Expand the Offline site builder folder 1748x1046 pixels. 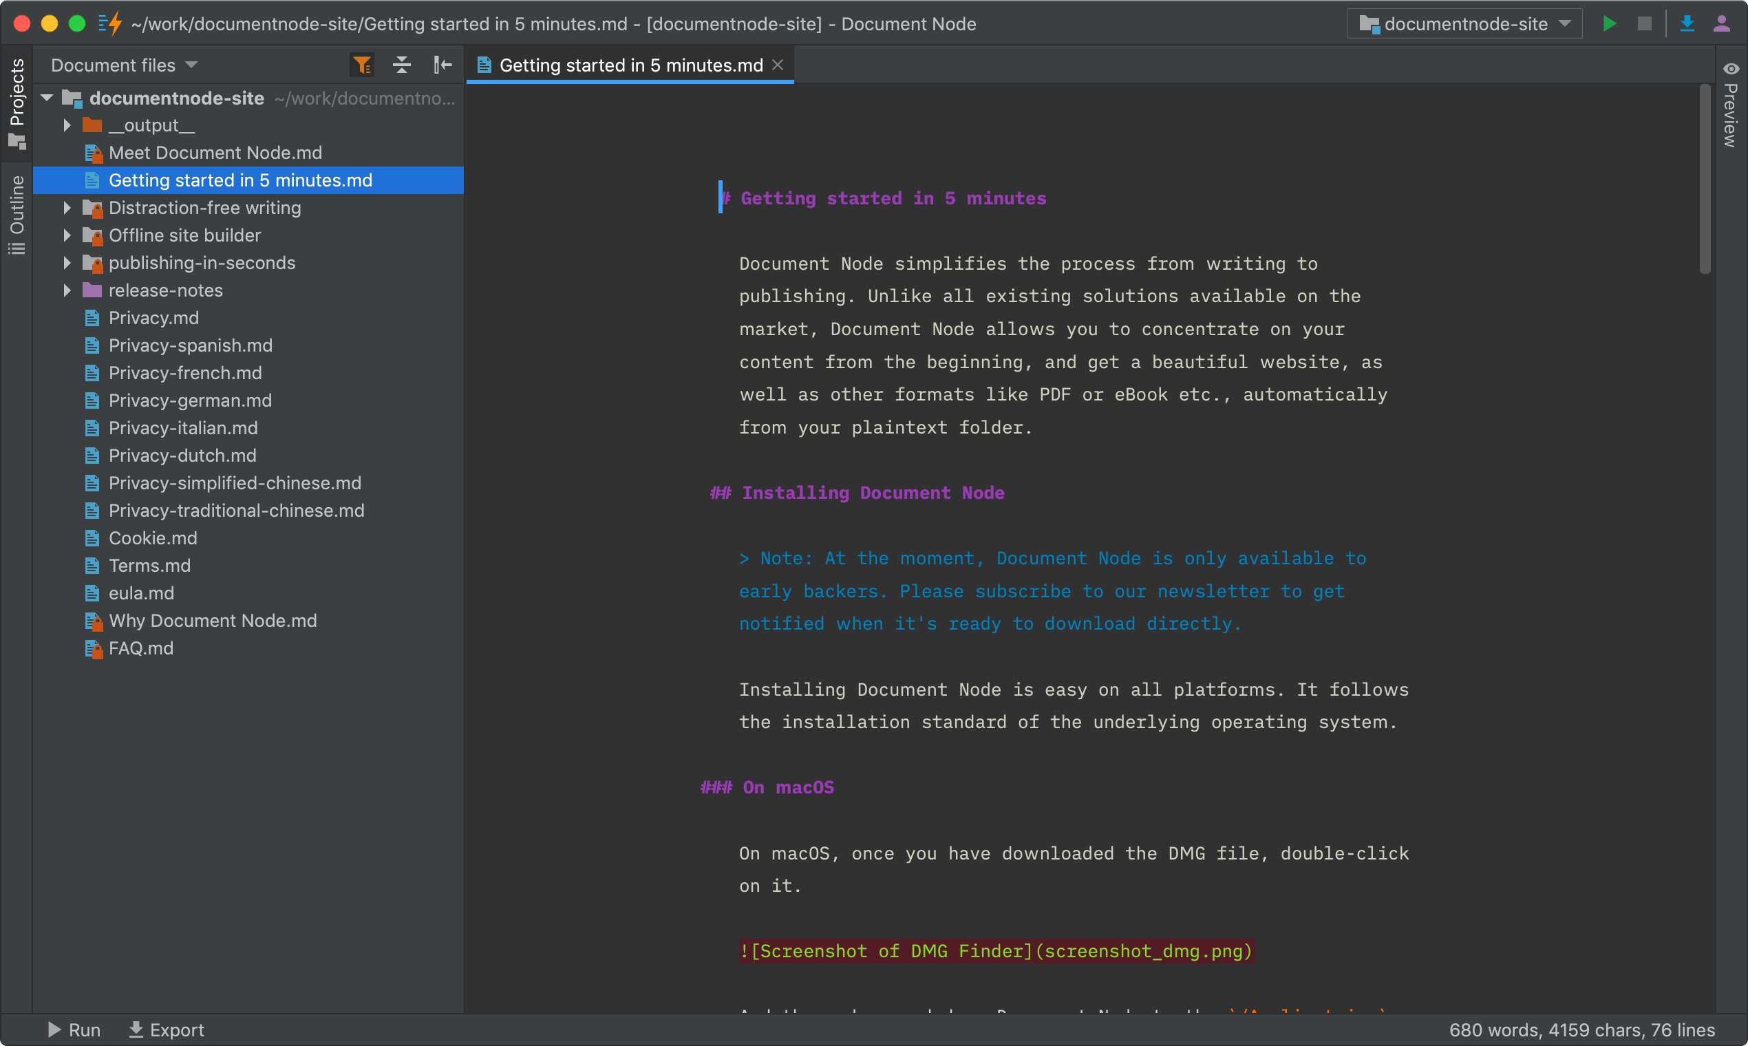pos(67,235)
